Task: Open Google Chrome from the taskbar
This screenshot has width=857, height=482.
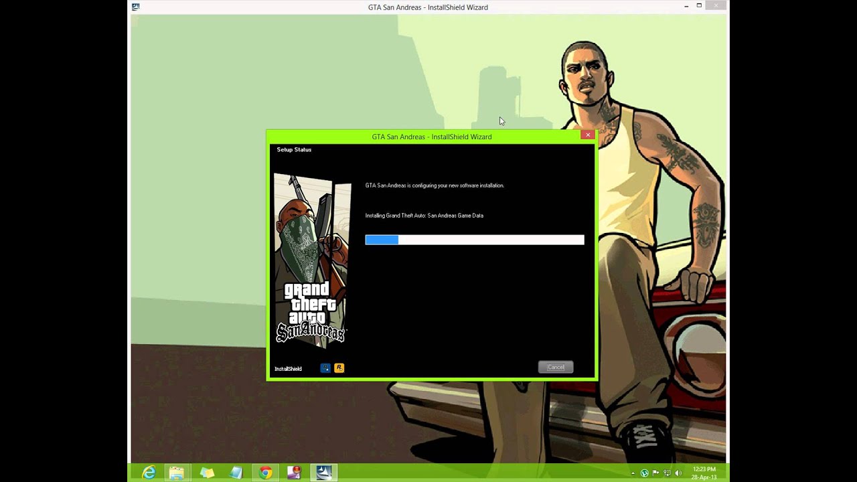Action: pos(266,473)
